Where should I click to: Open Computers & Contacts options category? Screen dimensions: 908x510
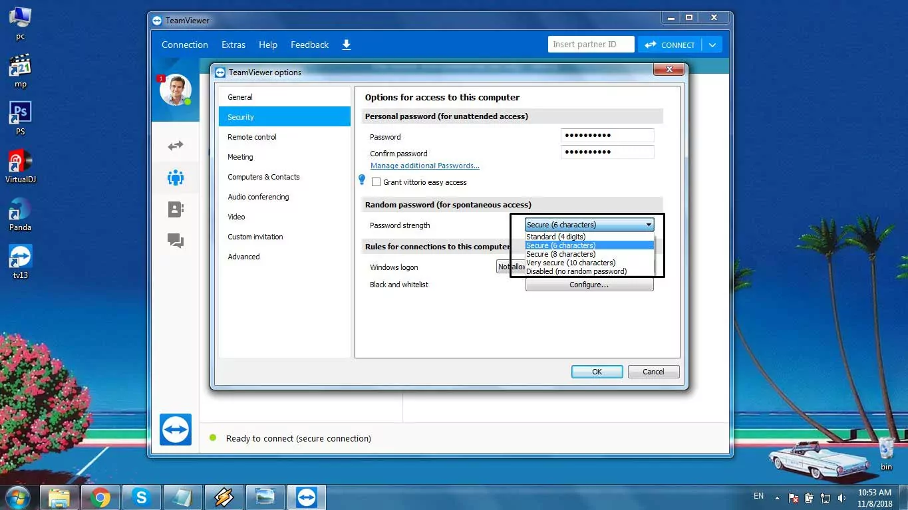click(x=285, y=177)
